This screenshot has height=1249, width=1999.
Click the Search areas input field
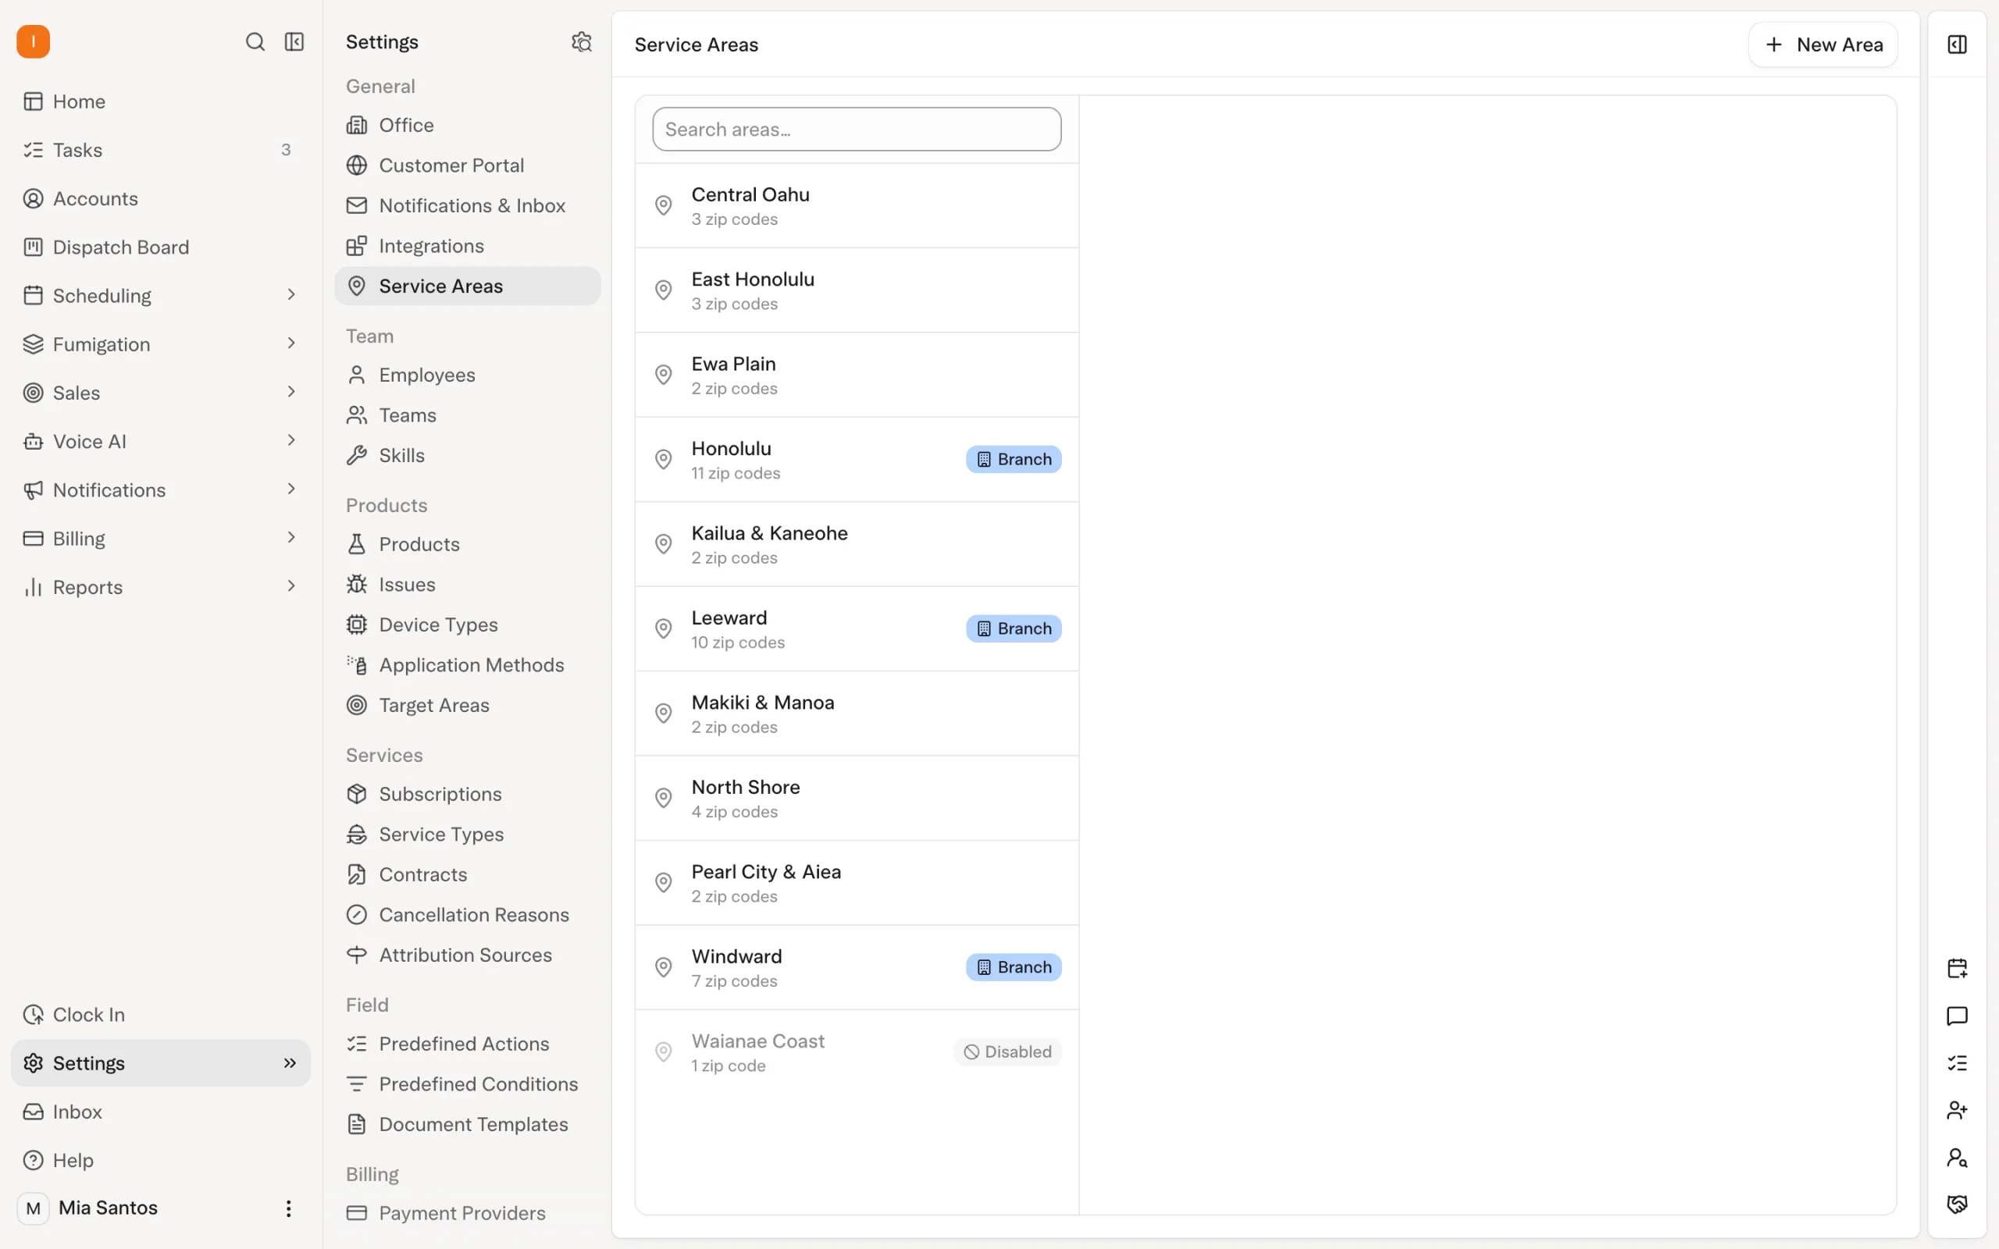pyautogui.click(x=857, y=130)
